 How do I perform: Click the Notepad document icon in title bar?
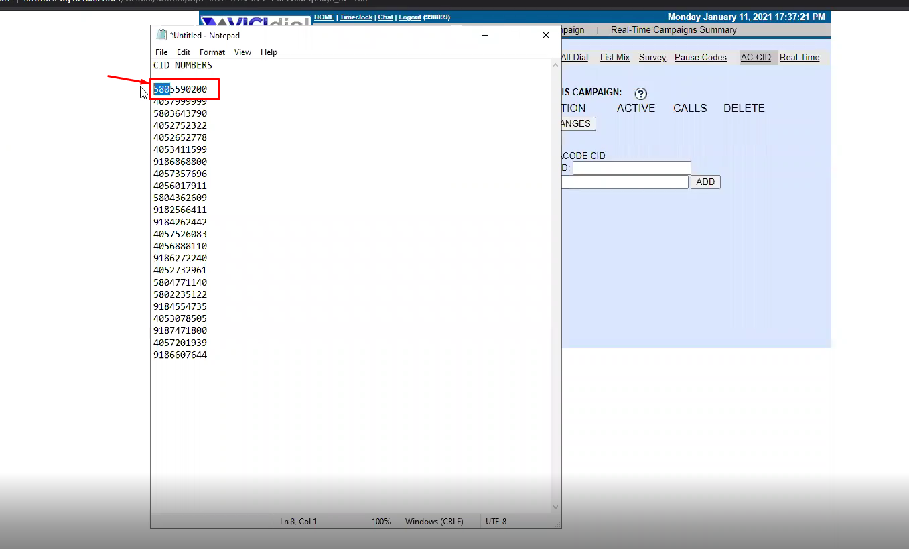coord(161,35)
